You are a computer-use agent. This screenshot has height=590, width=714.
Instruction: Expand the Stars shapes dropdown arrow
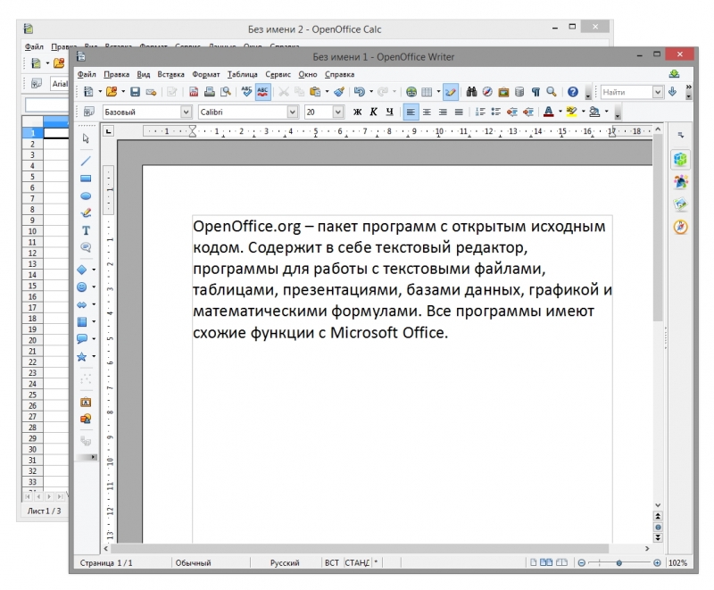pyautogui.click(x=94, y=356)
